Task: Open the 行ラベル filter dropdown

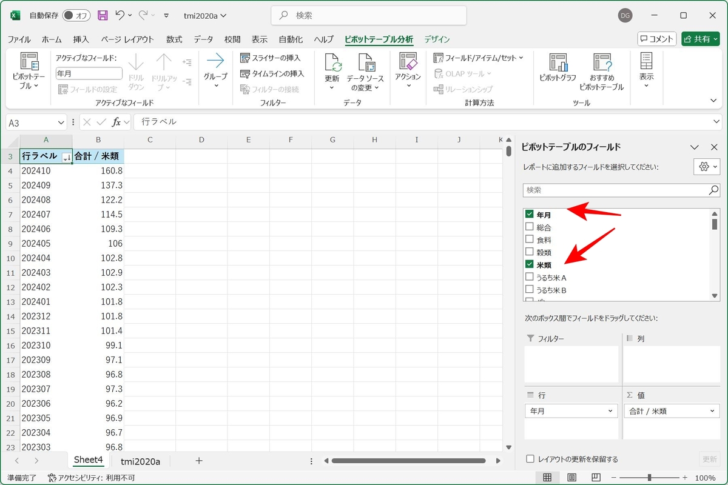Action: point(67,157)
